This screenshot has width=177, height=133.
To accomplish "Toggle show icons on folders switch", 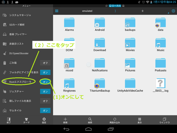I will (x=45, y=72).
